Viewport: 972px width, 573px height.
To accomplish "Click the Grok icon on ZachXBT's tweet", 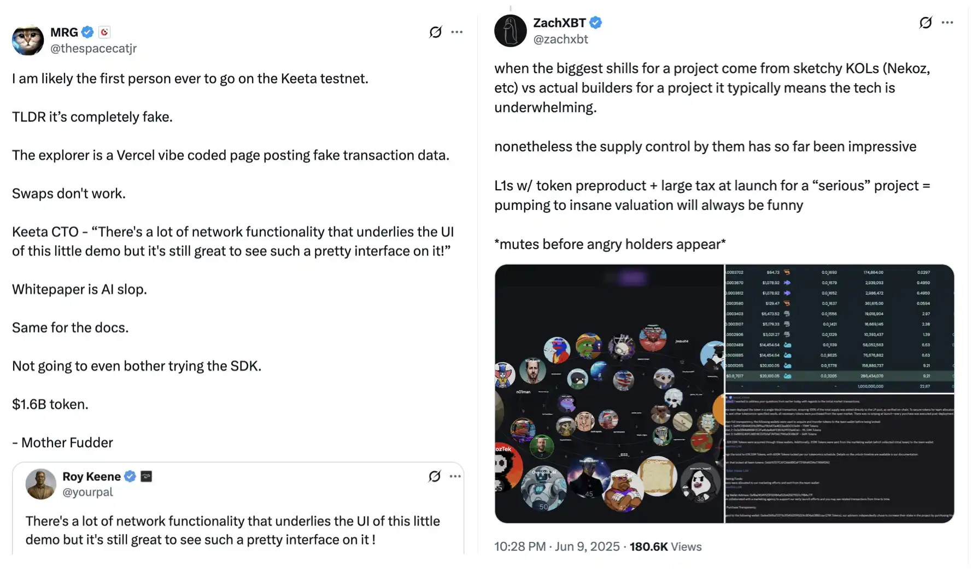I will (925, 22).
